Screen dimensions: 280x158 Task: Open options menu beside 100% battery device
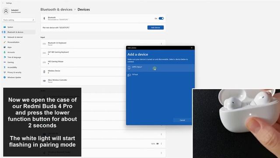point(161,144)
